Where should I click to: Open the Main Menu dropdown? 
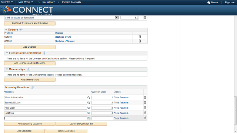pyautogui.click(x=26, y=2)
